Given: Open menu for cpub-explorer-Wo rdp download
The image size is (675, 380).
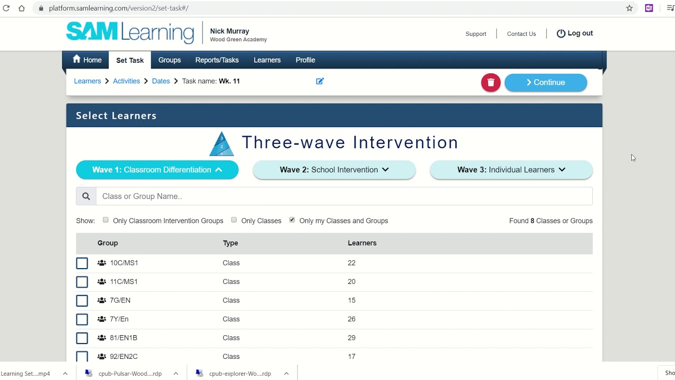Looking at the screenshot, I should point(286,374).
